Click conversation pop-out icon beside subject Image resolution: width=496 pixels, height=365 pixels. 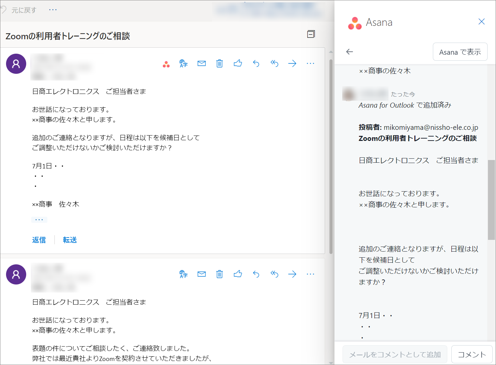[x=311, y=34]
